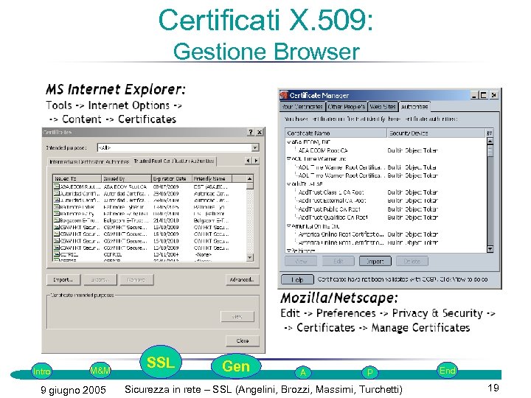Go to the Web Sites tab
531x398 pixels.
coord(383,107)
